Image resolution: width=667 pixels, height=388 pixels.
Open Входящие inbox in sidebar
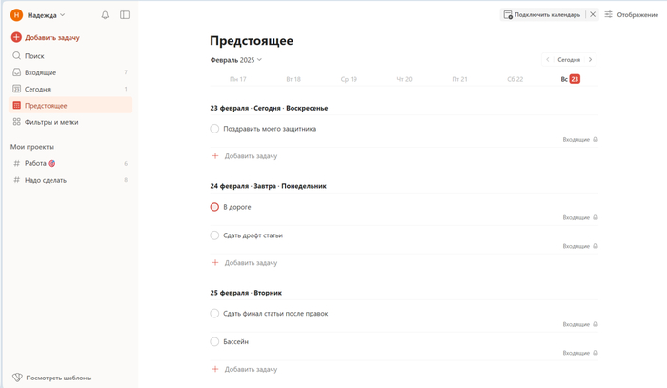point(40,72)
